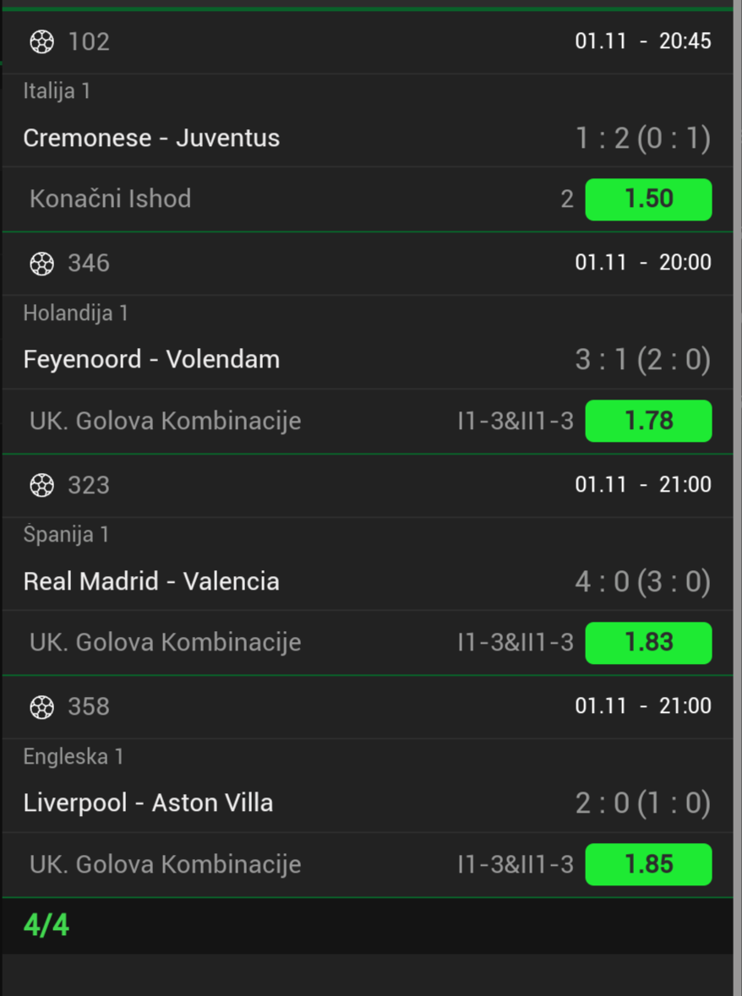Click the green 1.78 odds button
The height and width of the screenshot is (996, 742).
point(648,421)
